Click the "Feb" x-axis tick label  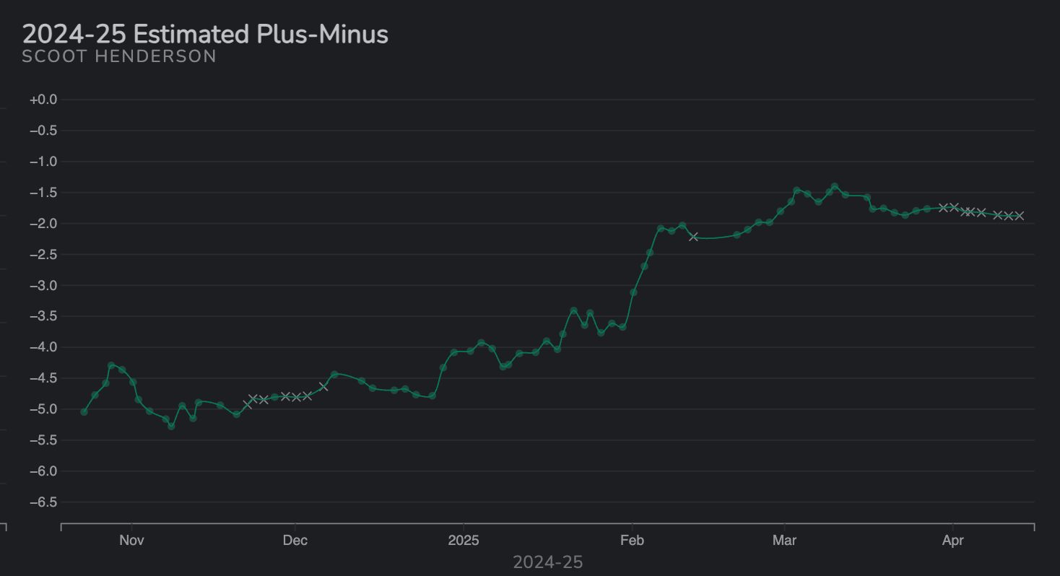(x=632, y=541)
